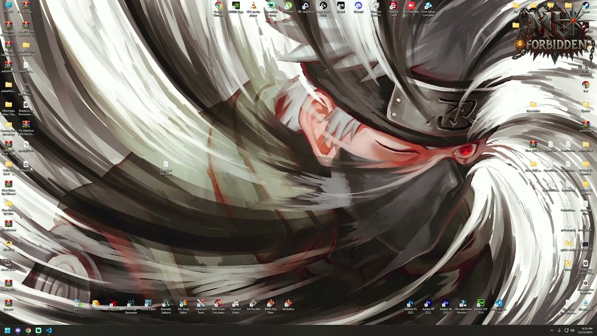Open Streamlabs Desktop shortcut

pyautogui.click(x=271, y=8)
